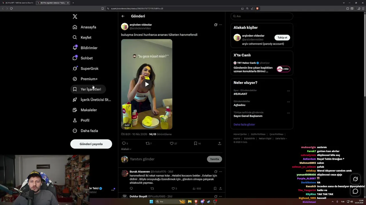Expand the footer Daha fazla menu
The width and height of the screenshot is (366, 205).
[x=281, y=138]
